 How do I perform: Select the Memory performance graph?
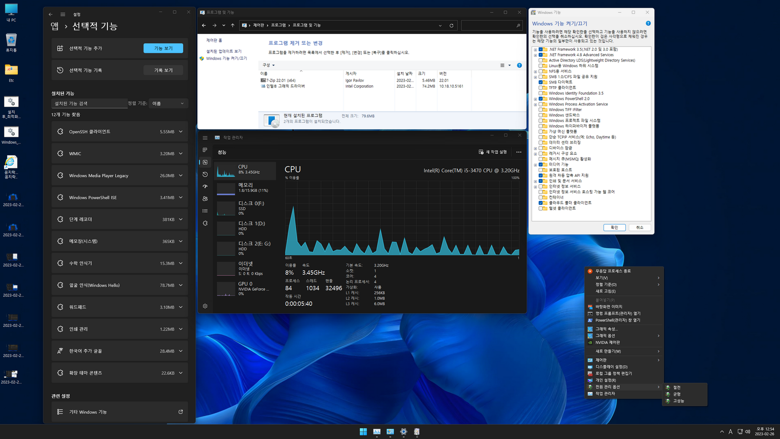[x=245, y=188]
